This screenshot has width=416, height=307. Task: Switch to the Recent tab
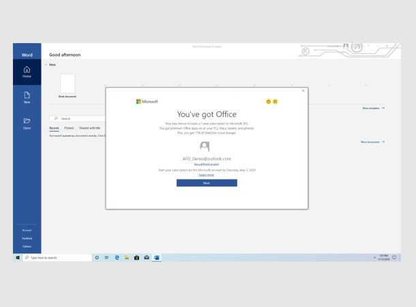[x=54, y=128]
